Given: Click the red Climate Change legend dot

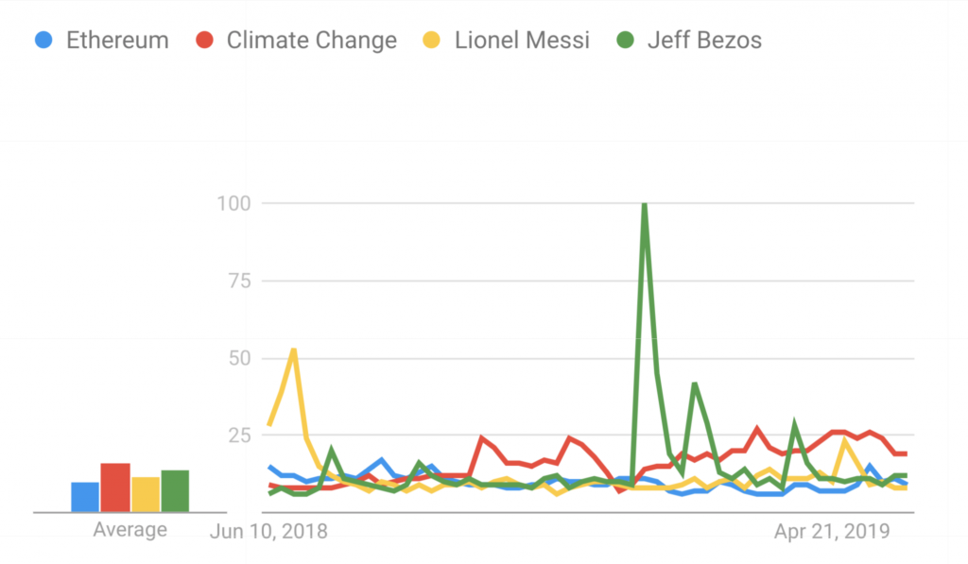Looking at the screenshot, I should pos(203,41).
